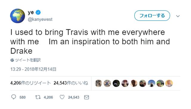Open ye's globe profile picture

pos(18,16)
